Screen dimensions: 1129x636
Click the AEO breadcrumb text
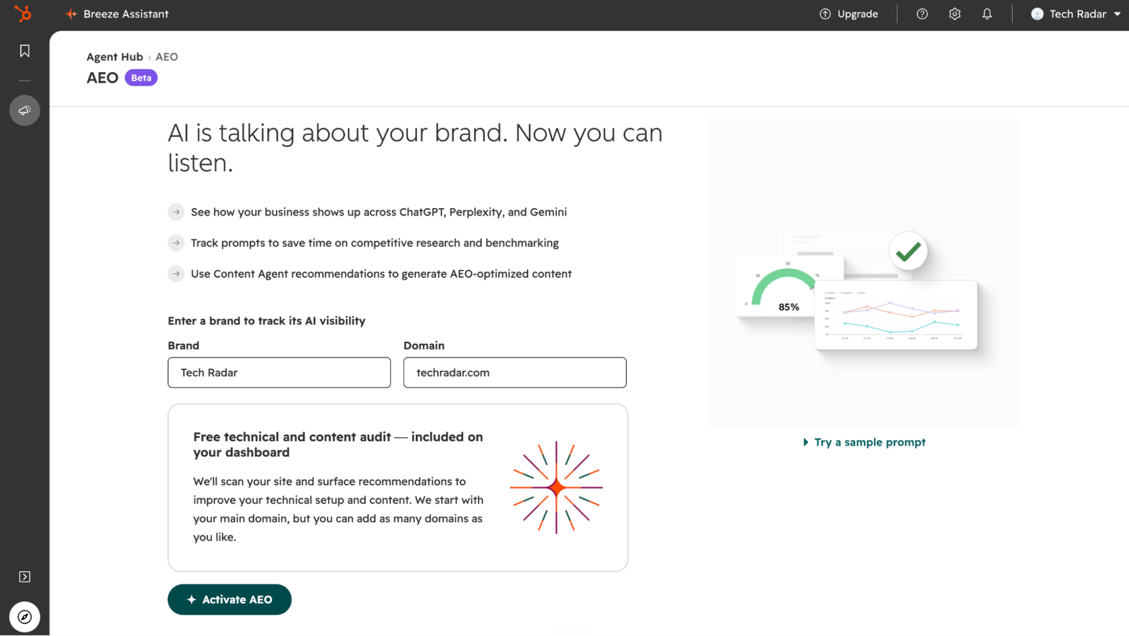pos(167,57)
